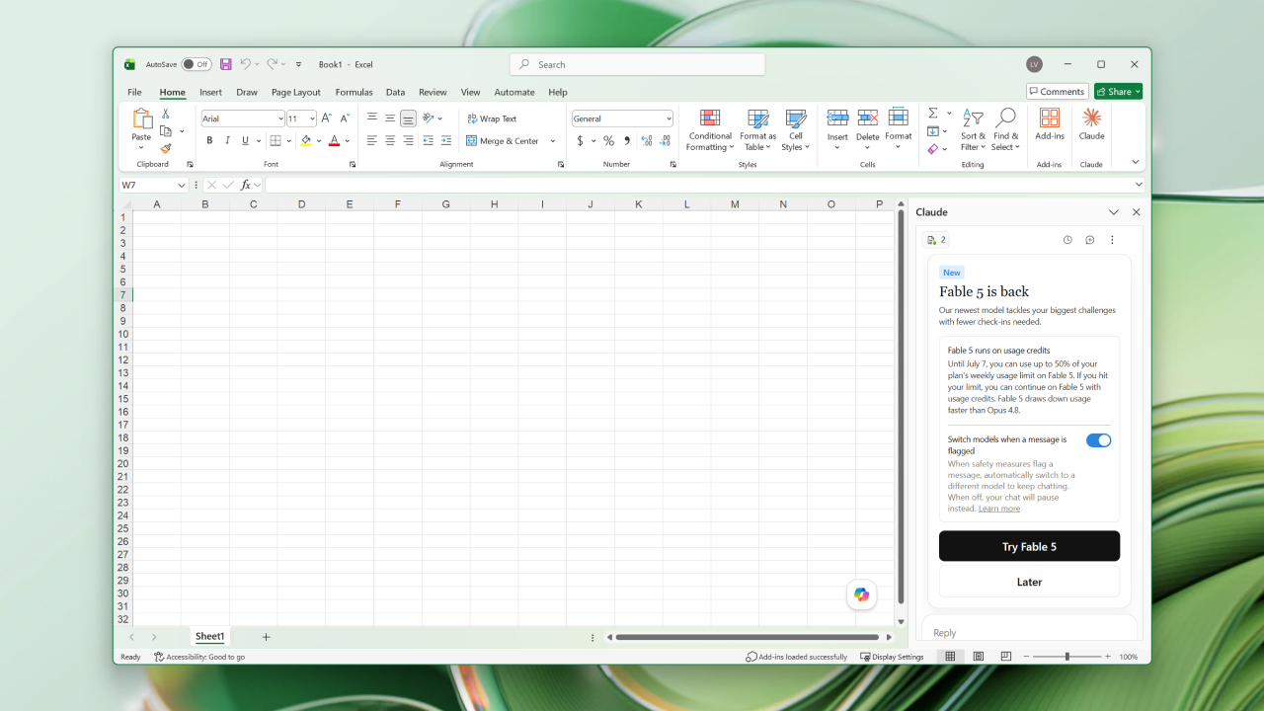Open the three-dot menu in Claude pane
The height and width of the screenshot is (711, 1264).
coord(1112,240)
